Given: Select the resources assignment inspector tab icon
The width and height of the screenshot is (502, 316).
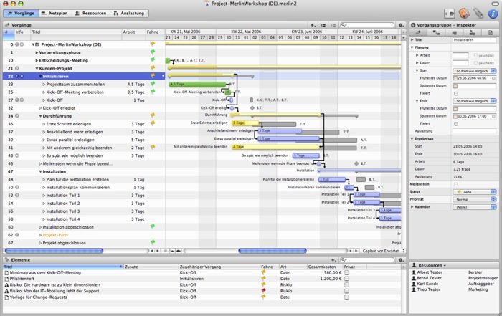Looking at the screenshot, I should click(472, 33).
